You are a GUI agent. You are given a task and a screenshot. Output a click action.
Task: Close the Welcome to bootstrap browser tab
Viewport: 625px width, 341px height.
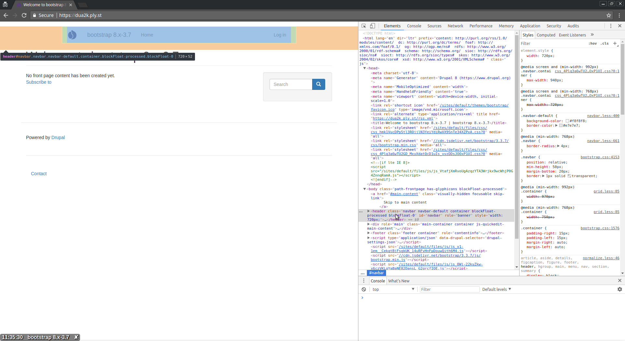point(71,5)
